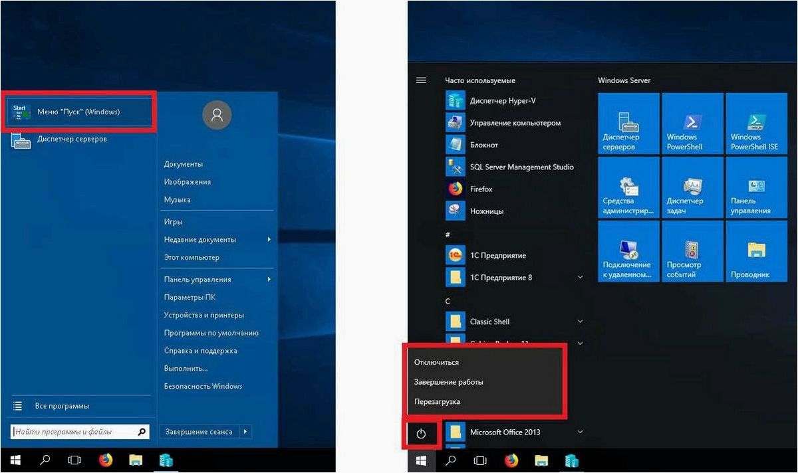Viewport: 798px width, 473px height.
Task: Click the Завершение сеанса button
Action: [199, 432]
